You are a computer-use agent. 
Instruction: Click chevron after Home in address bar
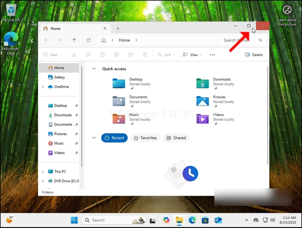coord(136,40)
